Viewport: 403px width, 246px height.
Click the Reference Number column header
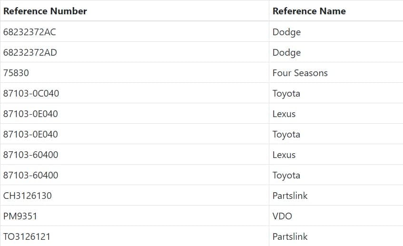pyautogui.click(x=45, y=11)
